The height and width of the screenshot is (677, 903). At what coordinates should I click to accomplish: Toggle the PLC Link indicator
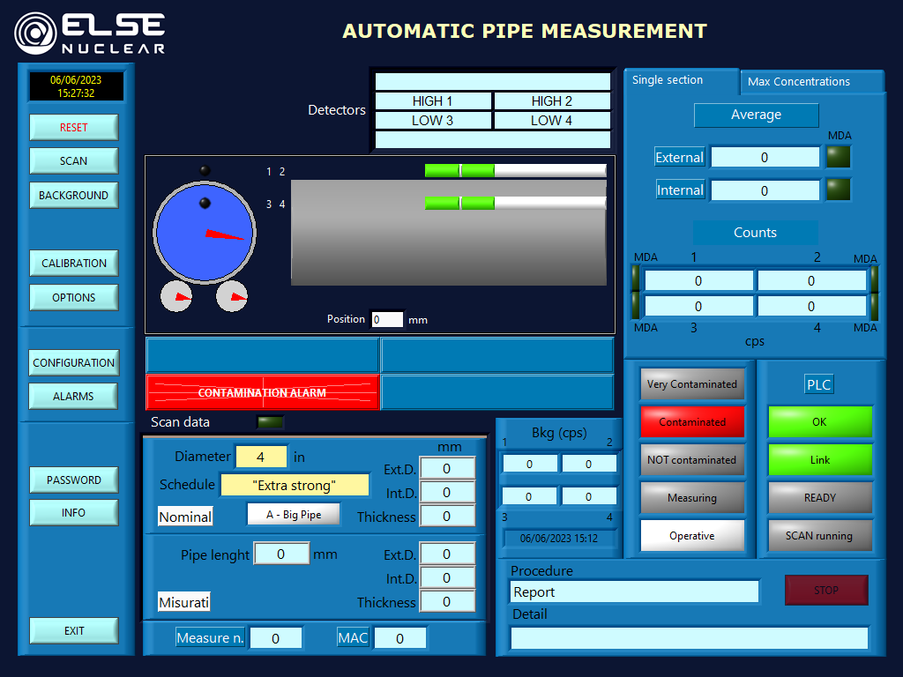click(x=819, y=460)
